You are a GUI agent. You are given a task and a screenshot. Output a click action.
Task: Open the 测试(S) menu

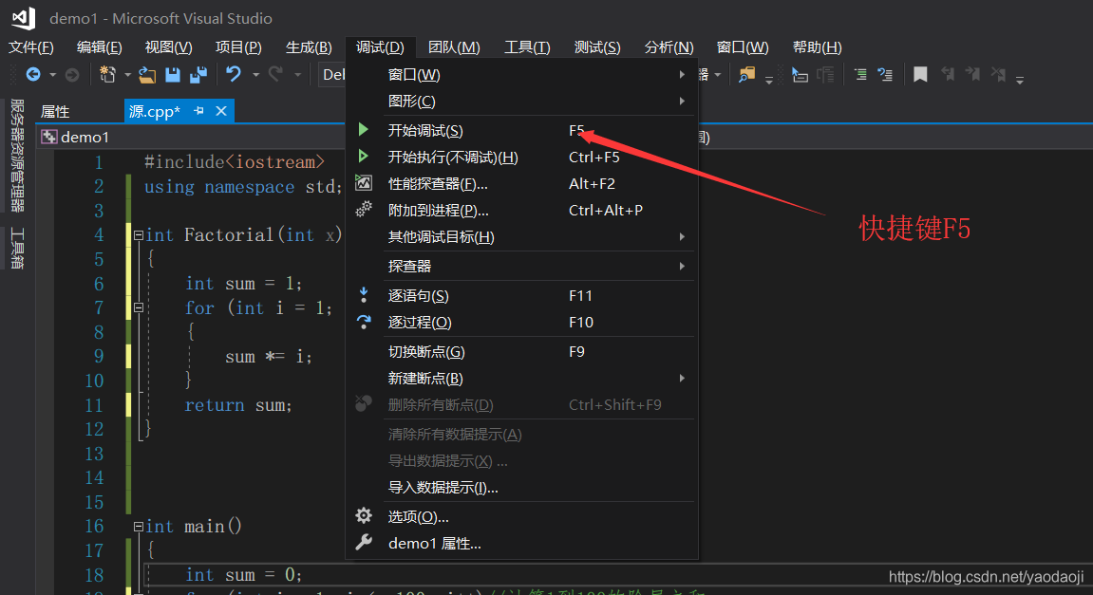(597, 47)
